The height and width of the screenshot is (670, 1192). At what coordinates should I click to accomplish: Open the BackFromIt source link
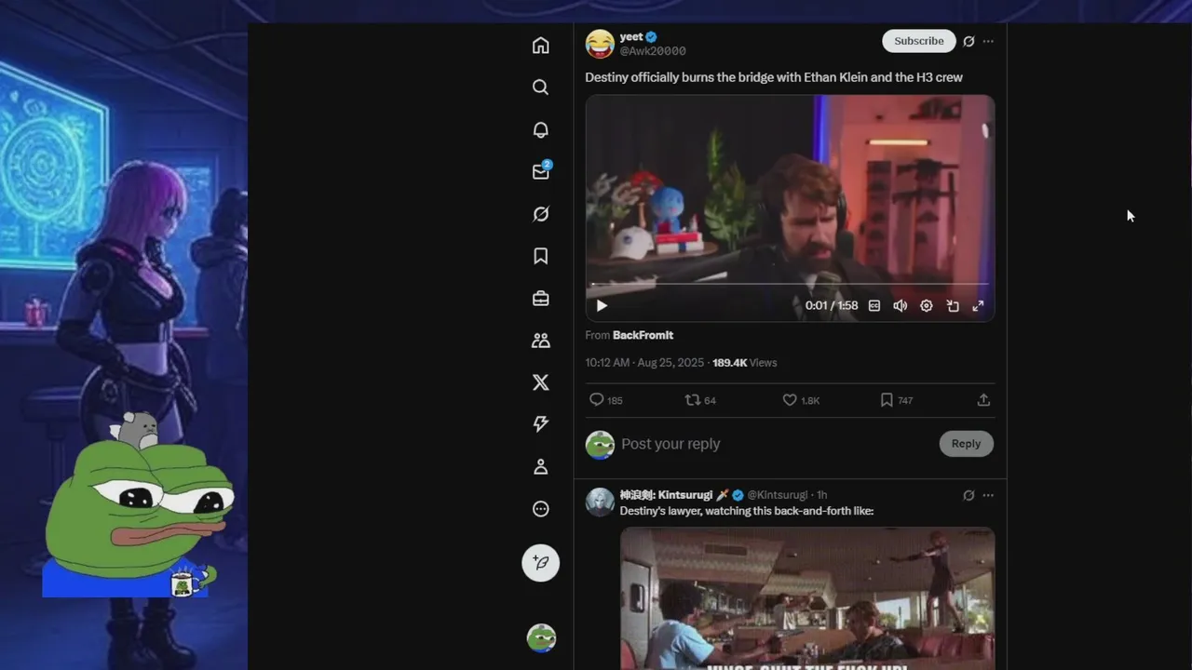(x=643, y=335)
